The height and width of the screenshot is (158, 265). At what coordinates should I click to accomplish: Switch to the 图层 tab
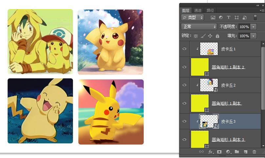(186, 10)
